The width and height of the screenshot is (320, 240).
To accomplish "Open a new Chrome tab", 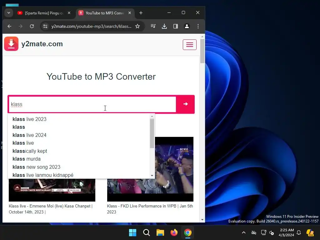I will [x=141, y=13].
